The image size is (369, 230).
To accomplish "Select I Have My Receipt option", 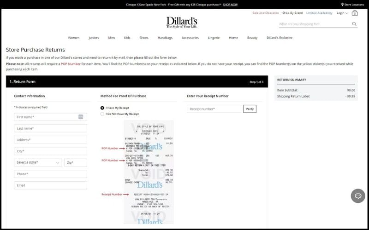I will (x=102, y=108).
